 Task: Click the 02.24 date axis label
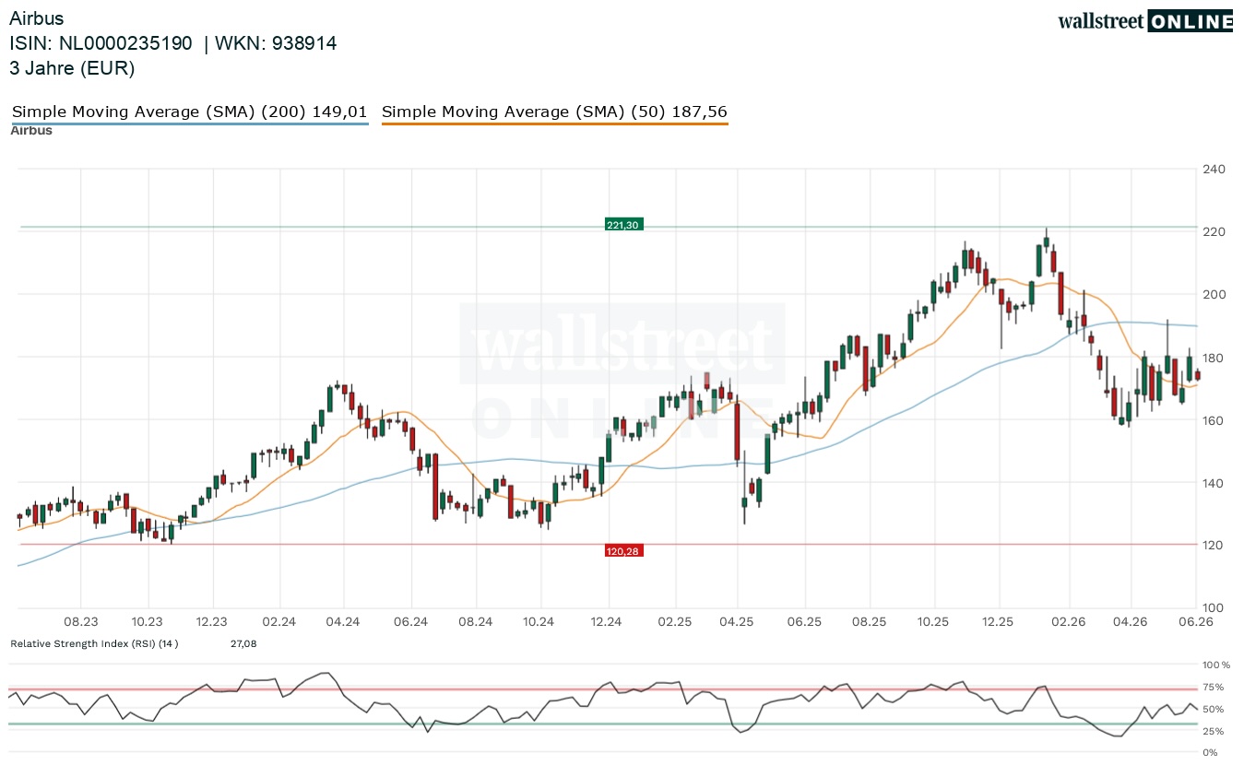tap(278, 622)
